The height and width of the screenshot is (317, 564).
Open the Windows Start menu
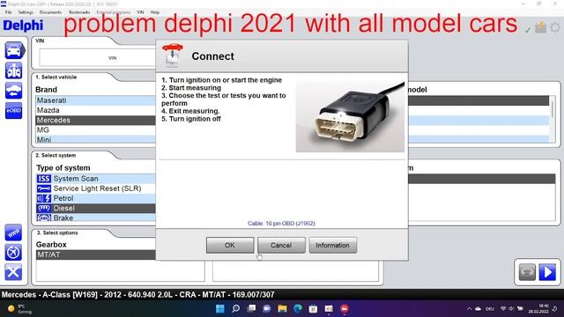(x=219, y=308)
